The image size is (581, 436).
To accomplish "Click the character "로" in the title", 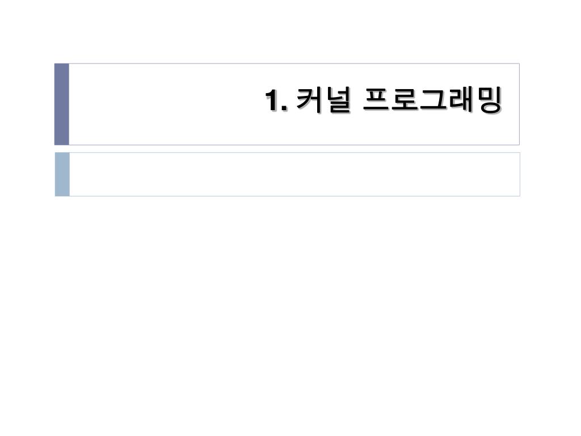I will tap(405, 99).
